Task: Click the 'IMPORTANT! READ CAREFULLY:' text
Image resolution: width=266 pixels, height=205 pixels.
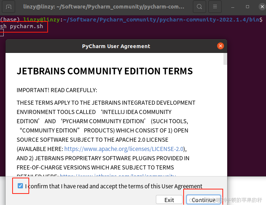Action: click(57, 90)
